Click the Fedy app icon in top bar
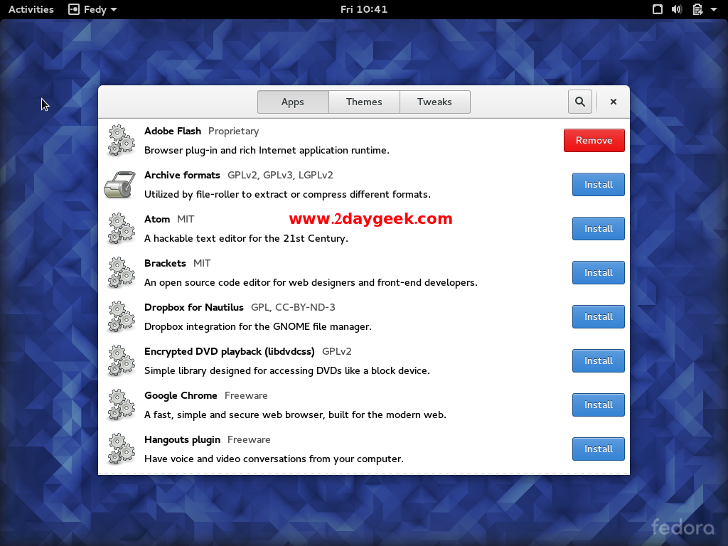The image size is (728, 546). click(x=74, y=9)
